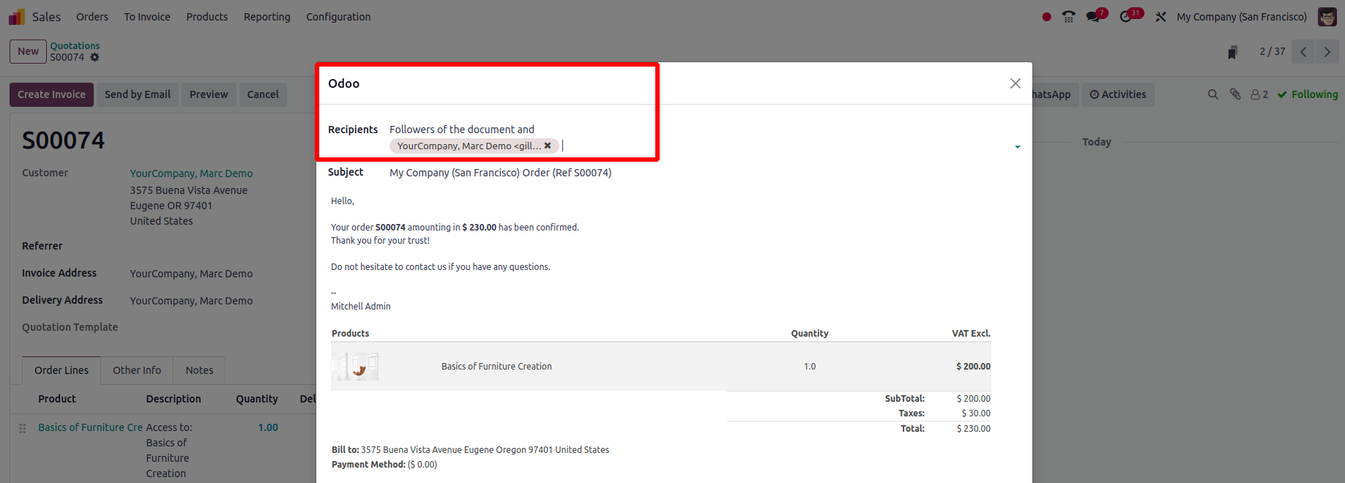This screenshot has height=483, width=1345.
Task: Show the followers list icon
Action: (x=1259, y=94)
